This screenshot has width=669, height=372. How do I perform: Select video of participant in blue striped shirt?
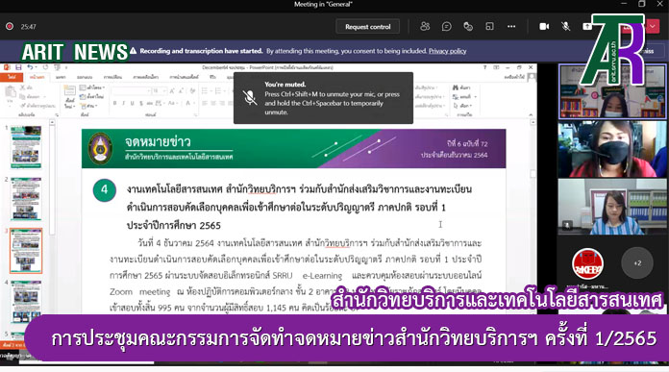(x=612, y=207)
